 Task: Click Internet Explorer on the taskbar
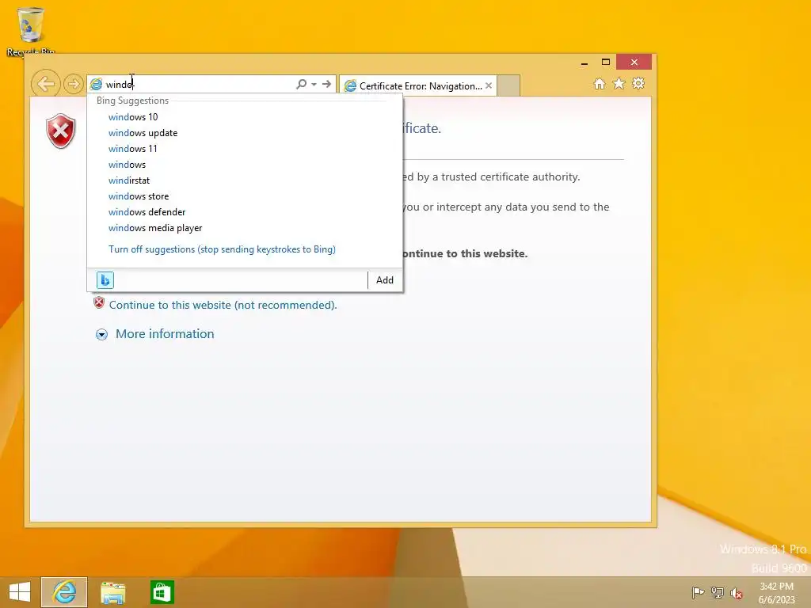pyautogui.click(x=64, y=592)
